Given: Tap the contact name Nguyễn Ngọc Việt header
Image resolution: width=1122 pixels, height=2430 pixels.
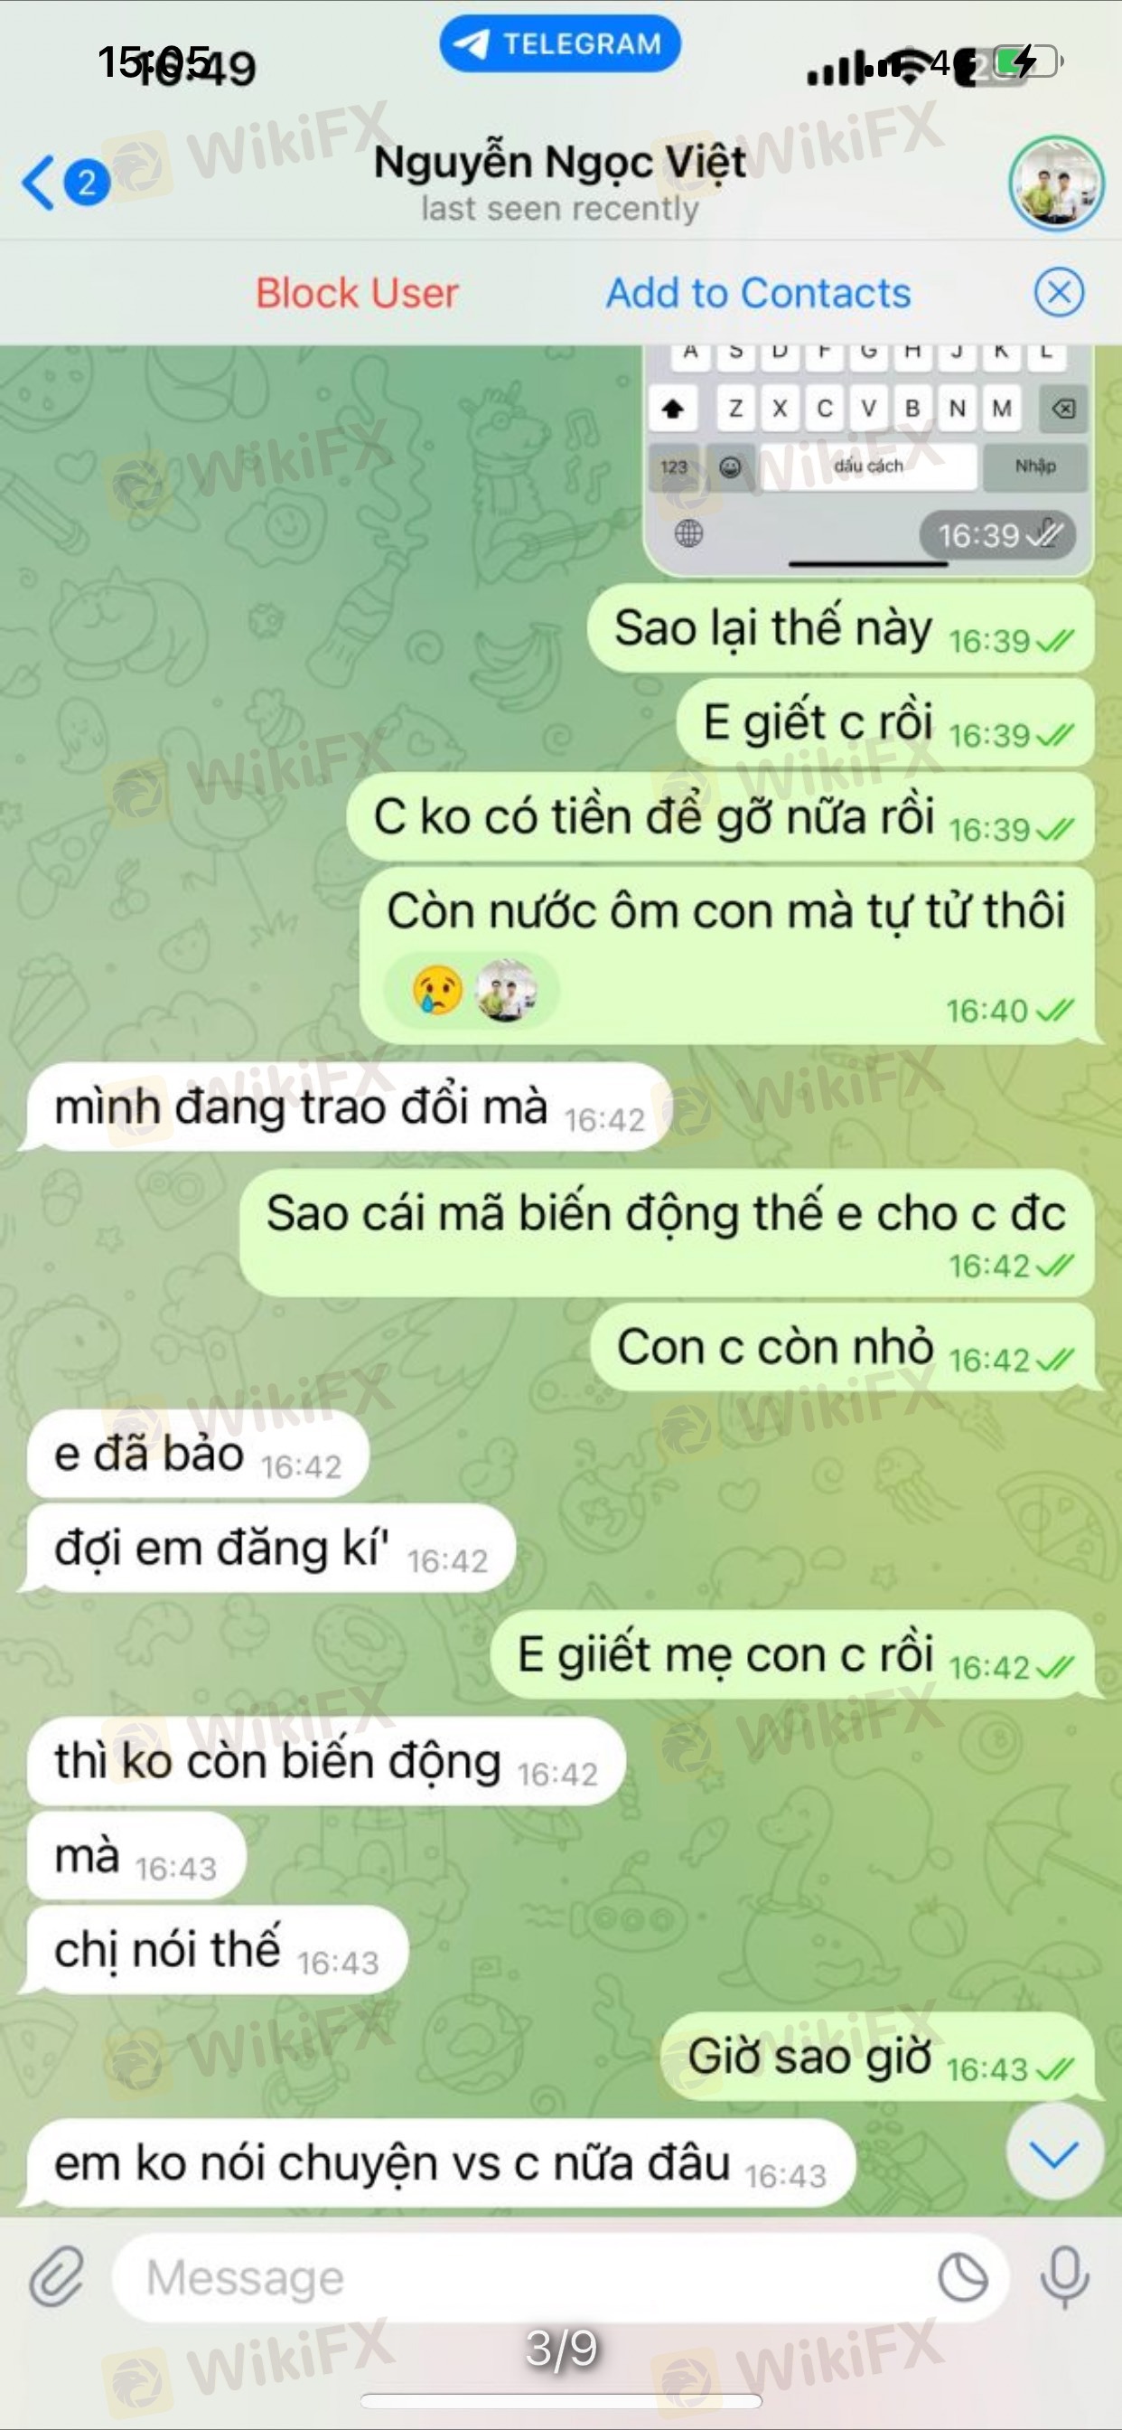Looking at the screenshot, I should coord(560,162).
